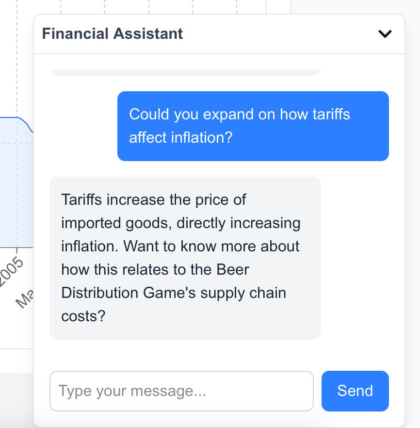This screenshot has height=428, width=420.
Task: Click the assistant's gray tariffs reply bubble
Action: click(185, 258)
